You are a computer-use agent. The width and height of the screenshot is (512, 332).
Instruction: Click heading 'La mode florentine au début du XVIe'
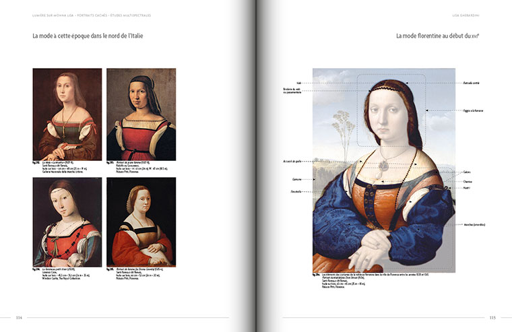point(437,36)
